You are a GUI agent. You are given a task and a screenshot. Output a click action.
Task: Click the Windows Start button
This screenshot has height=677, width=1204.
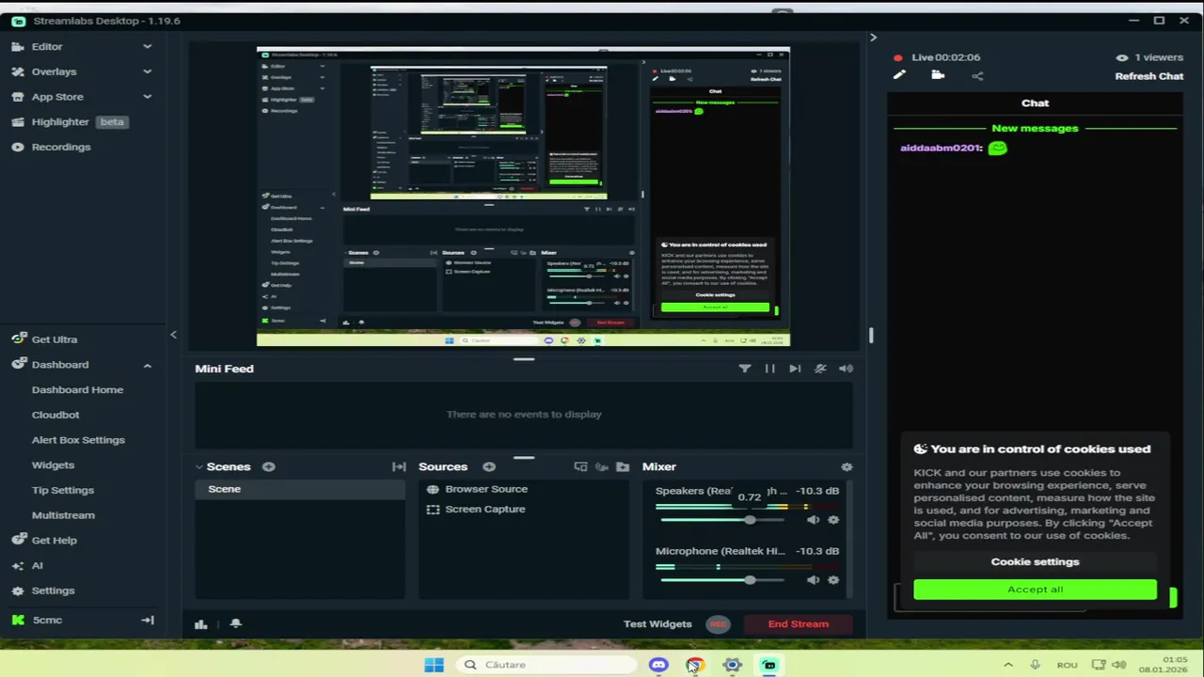click(x=434, y=665)
